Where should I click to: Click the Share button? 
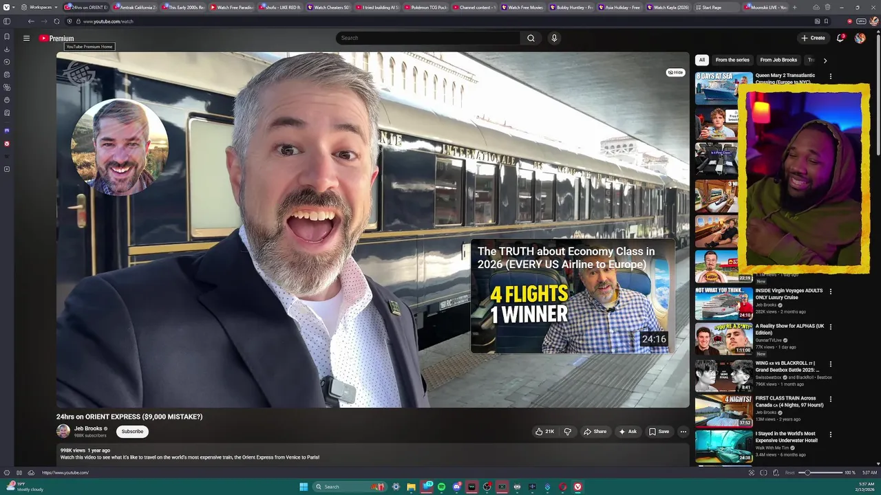point(595,432)
